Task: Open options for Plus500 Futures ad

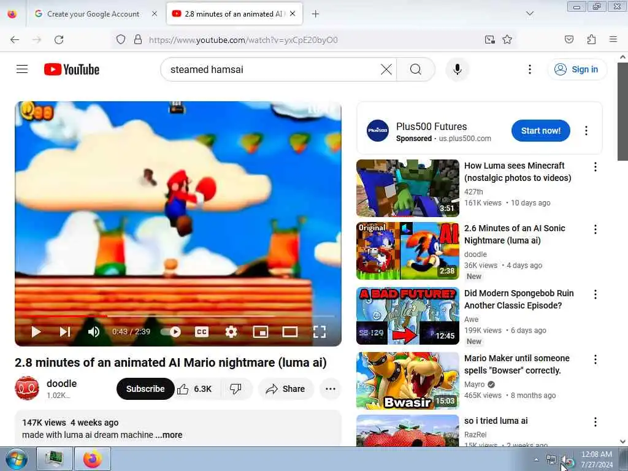Action: tap(586, 131)
